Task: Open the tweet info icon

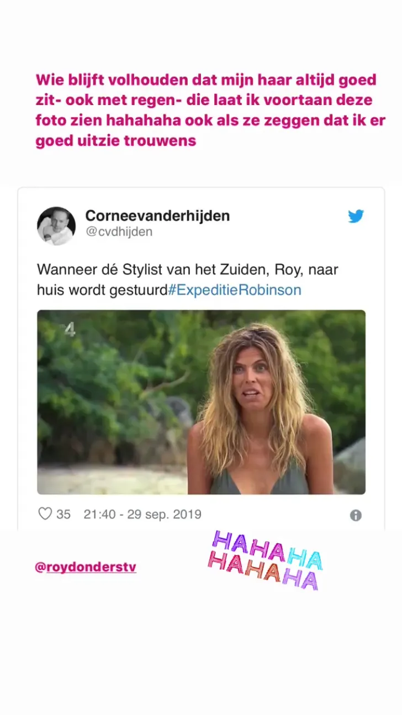Action: coord(356,515)
